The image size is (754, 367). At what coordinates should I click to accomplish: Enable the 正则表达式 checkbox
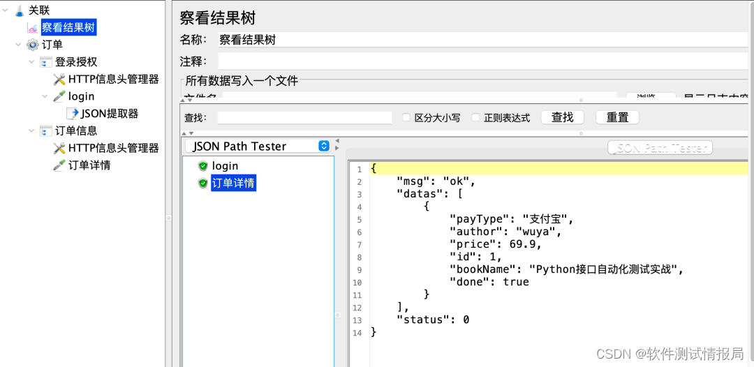click(475, 117)
